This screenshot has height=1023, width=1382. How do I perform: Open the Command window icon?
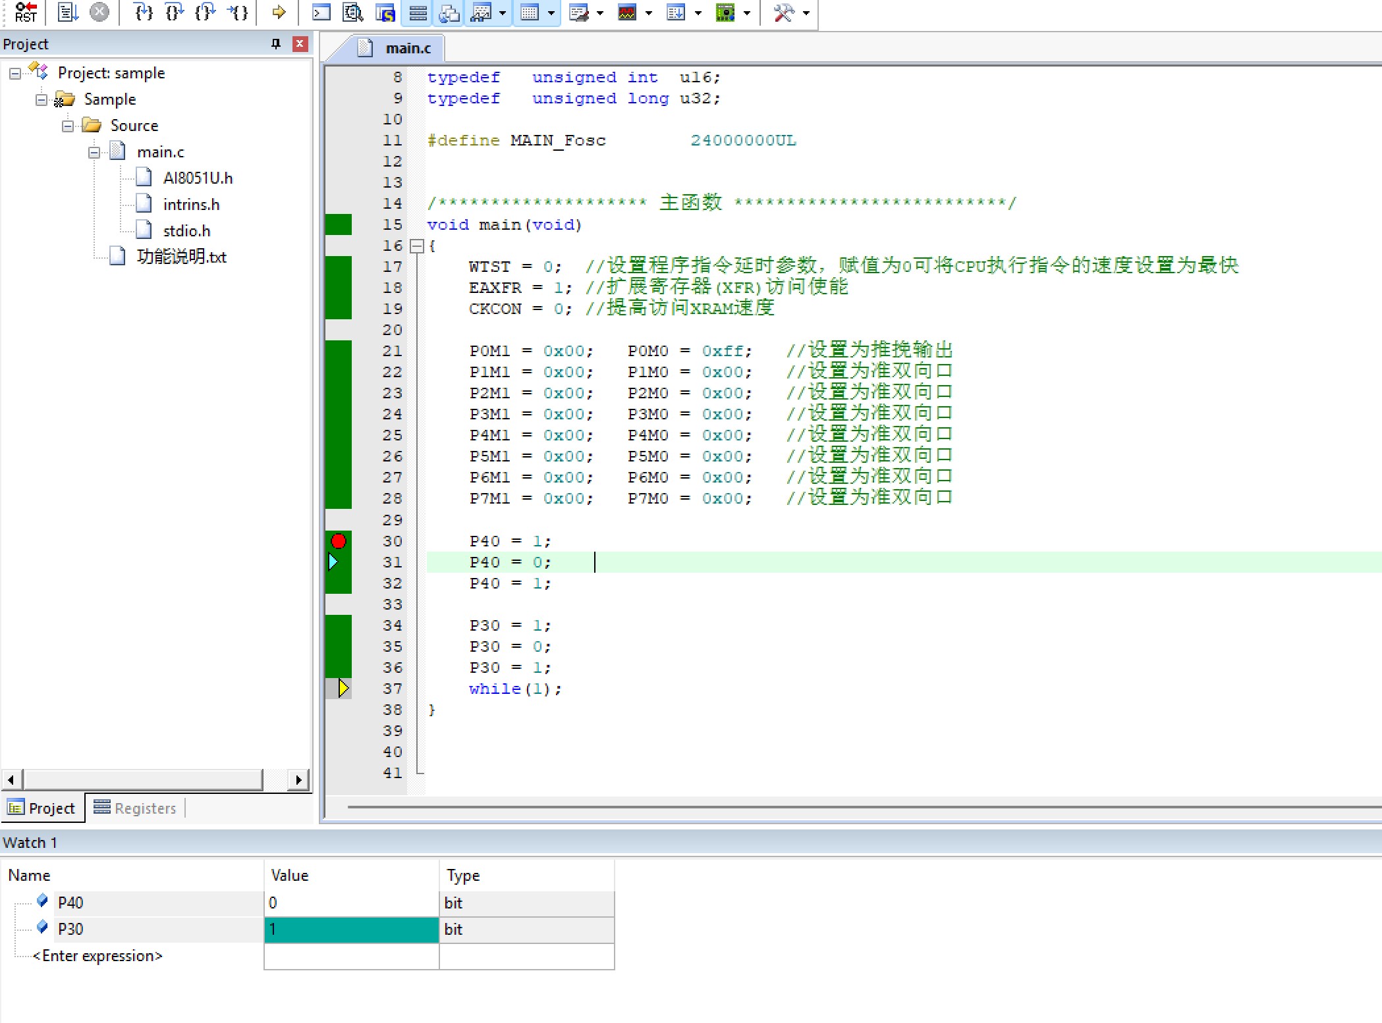[x=321, y=13]
